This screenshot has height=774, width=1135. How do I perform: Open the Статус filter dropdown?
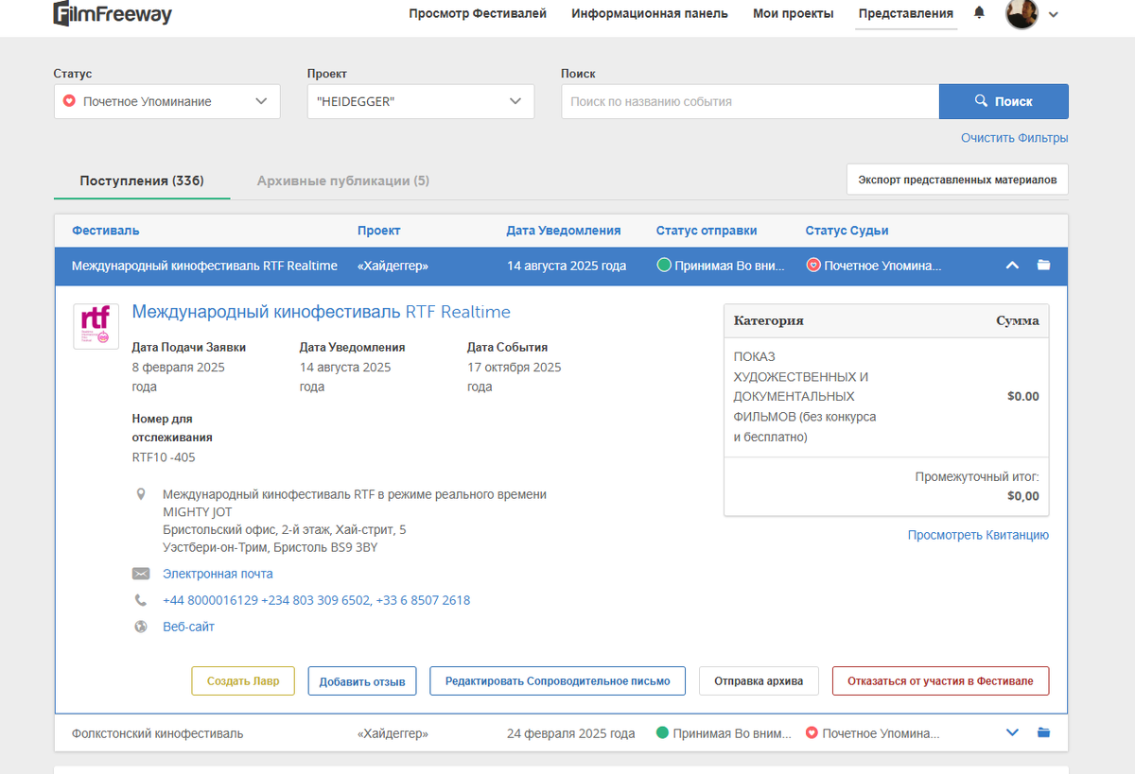pos(167,102)
